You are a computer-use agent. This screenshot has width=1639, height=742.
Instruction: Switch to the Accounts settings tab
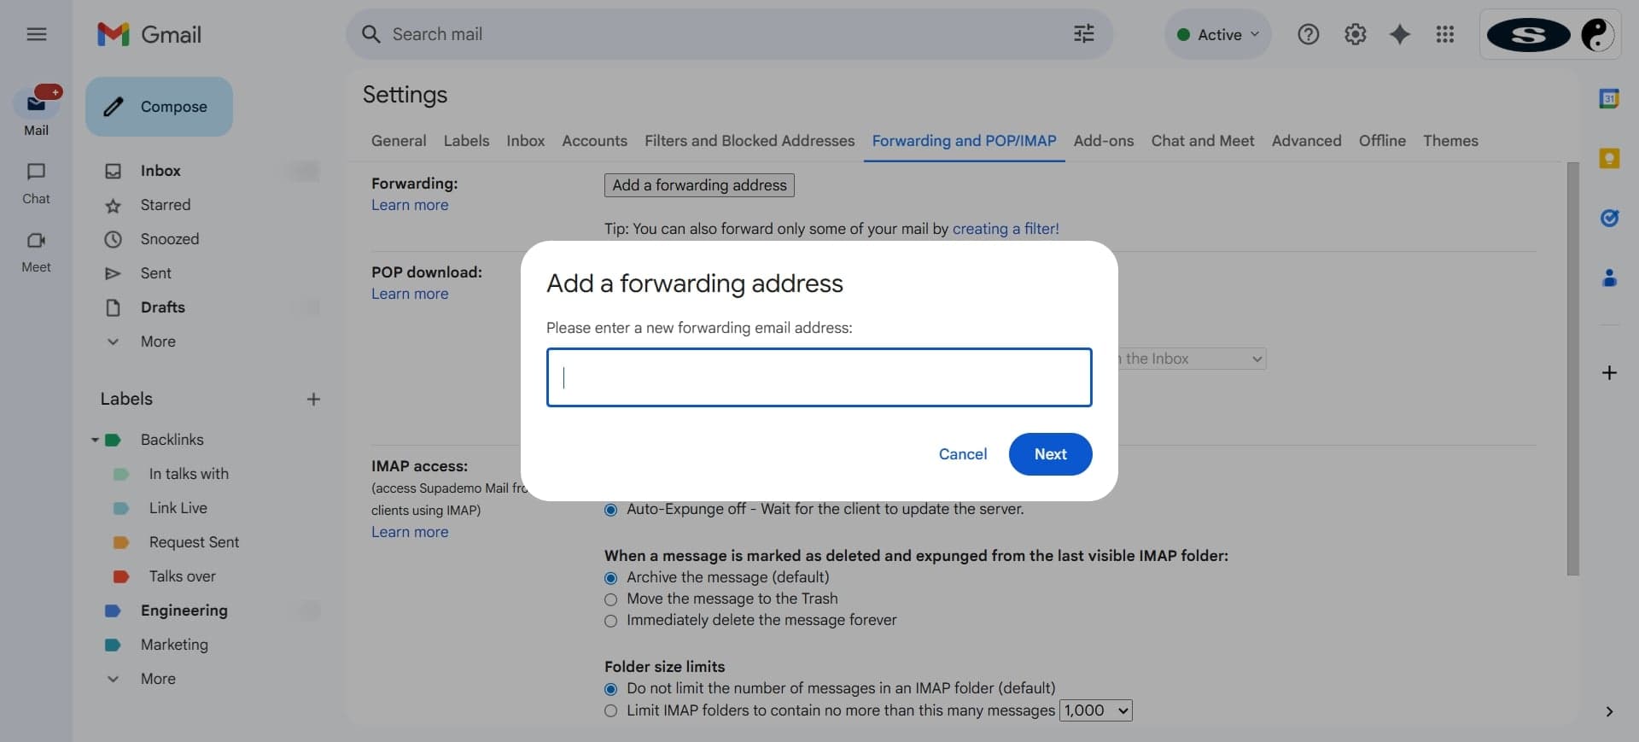594,141
